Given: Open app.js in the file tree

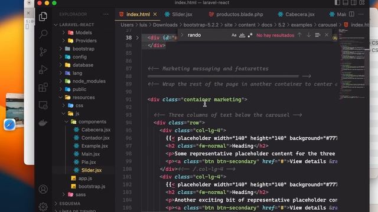Looking at the screenshot, I should tap(85, 178).
